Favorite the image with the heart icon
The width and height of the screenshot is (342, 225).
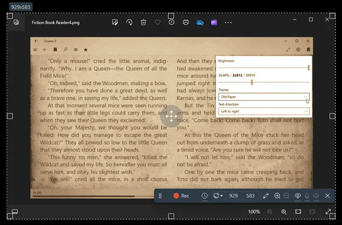click(157, 22)
